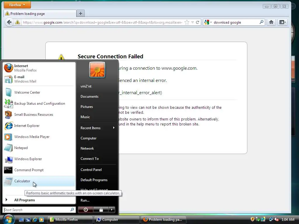The width and height of the screenshot is (299, 224).
Task: Reload the page in Firefox
Action: pos(198,22)
